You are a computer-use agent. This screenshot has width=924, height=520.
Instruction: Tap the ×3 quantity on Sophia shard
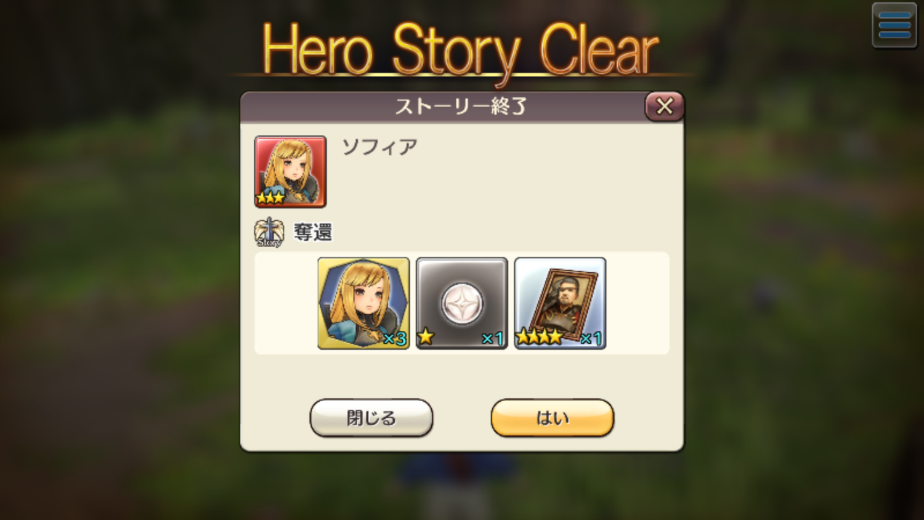[395, 338]
